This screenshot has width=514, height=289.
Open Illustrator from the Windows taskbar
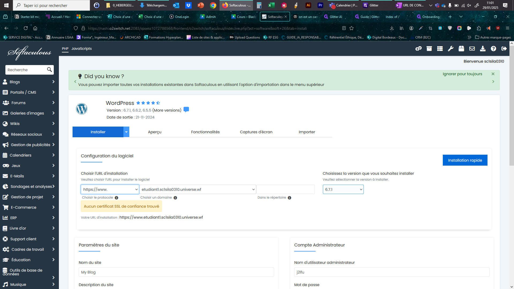[308, 5]
